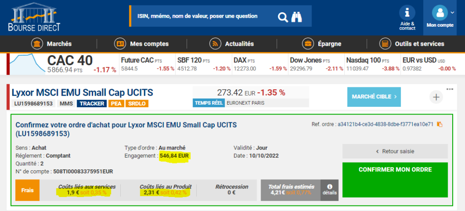Screen dimensions: 465x211
Task: Click Règlement Comptant text
Action: 43,156
